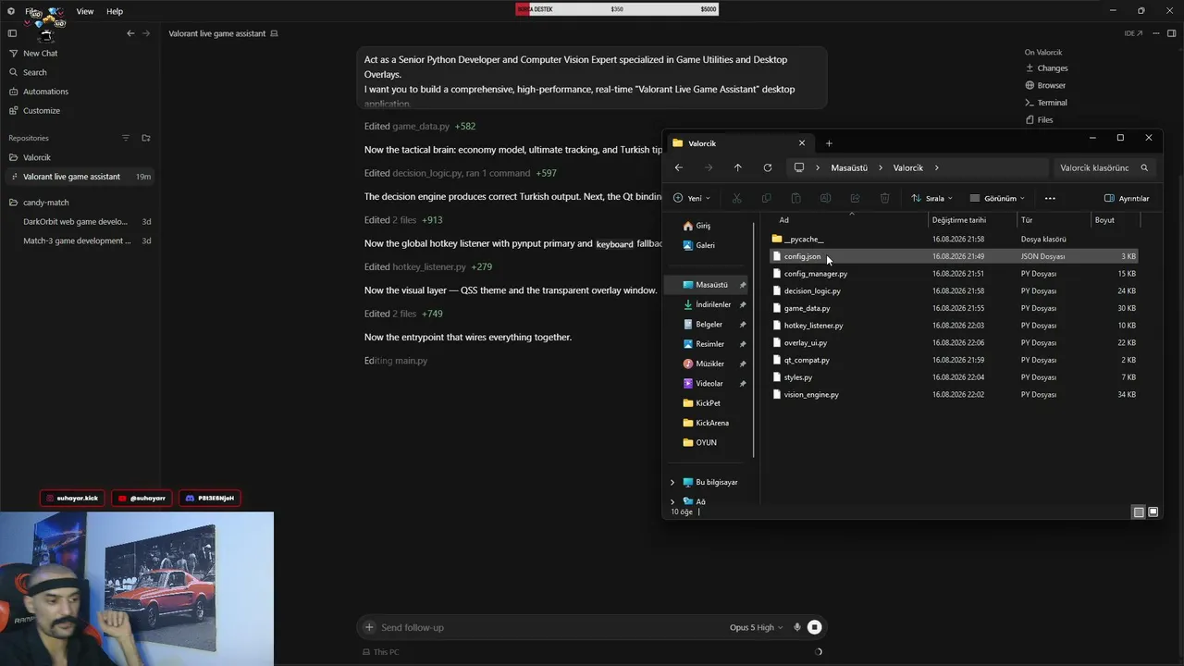Go up one folder in File Explorer
The height and width of the screenshot is (666, 1184).
737,168
